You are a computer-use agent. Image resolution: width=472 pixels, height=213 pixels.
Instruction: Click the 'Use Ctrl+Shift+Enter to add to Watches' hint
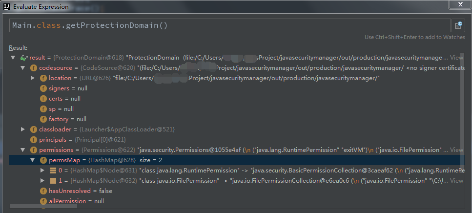[415, 37]
